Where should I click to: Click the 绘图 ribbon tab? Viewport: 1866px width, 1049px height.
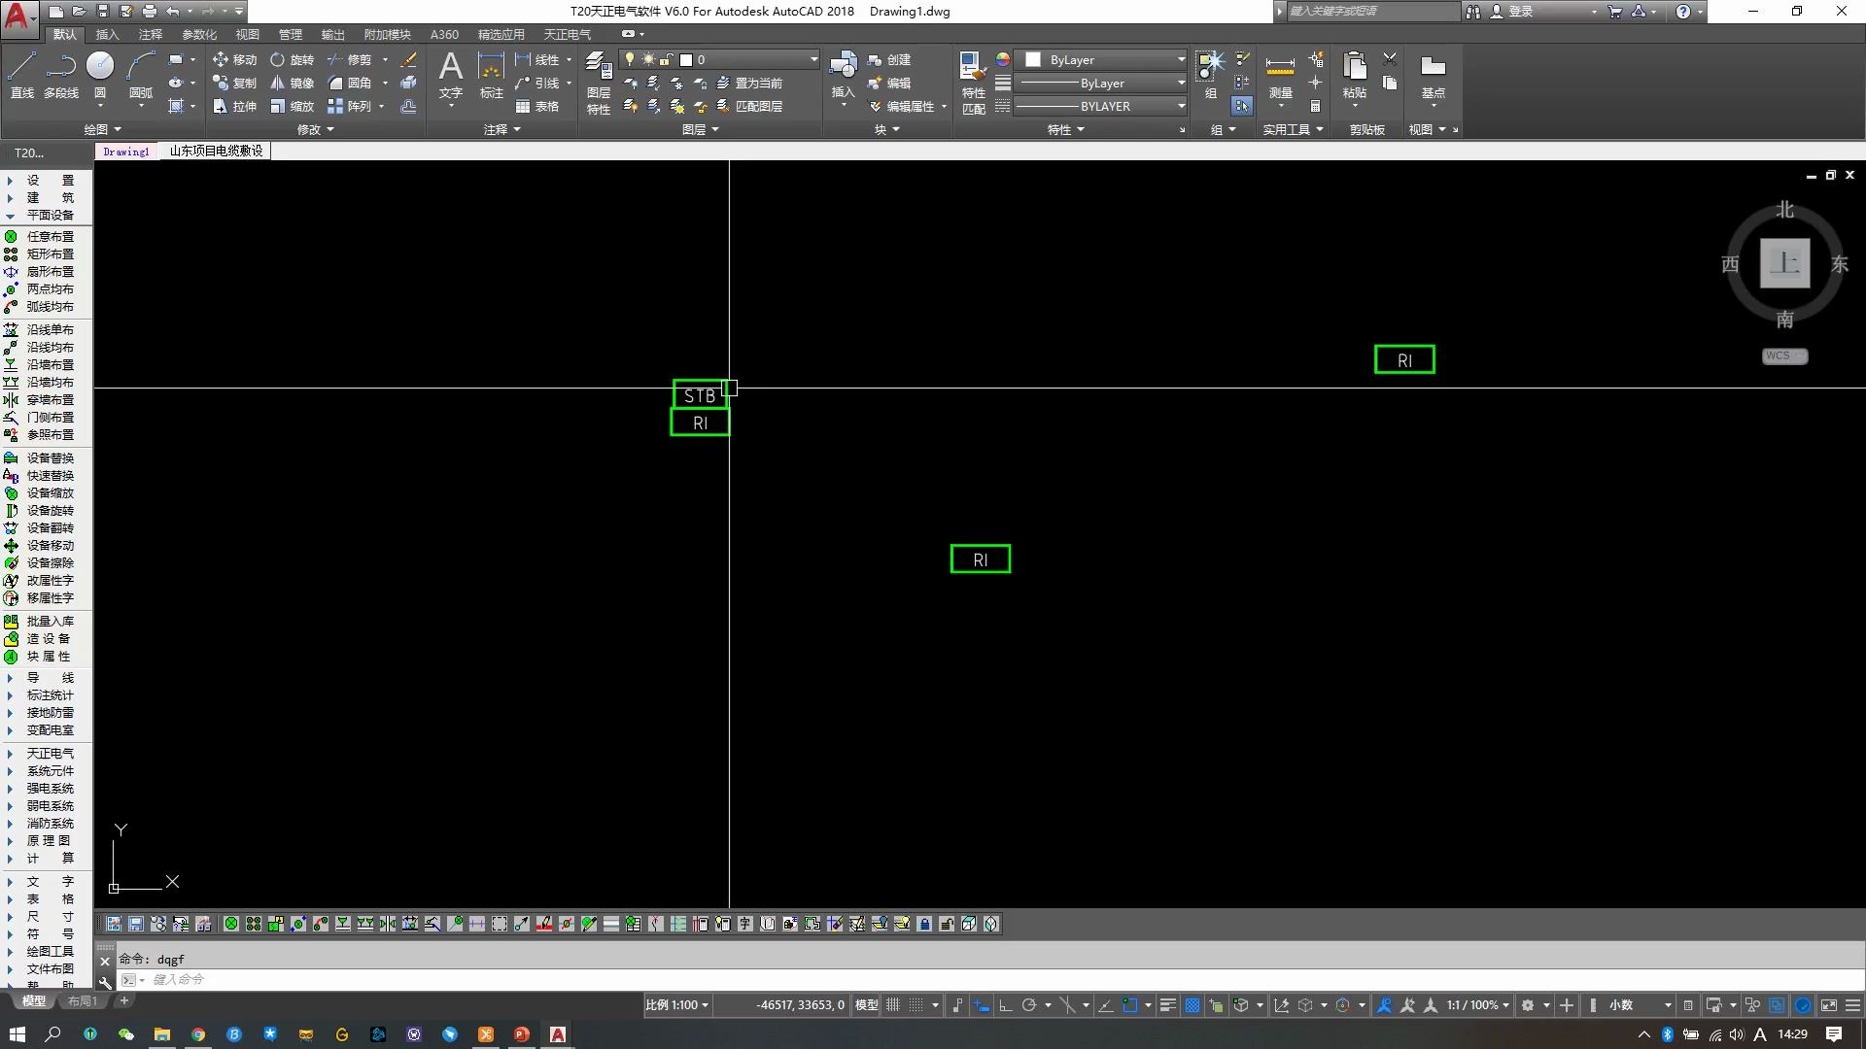click(x=101, y=129)
